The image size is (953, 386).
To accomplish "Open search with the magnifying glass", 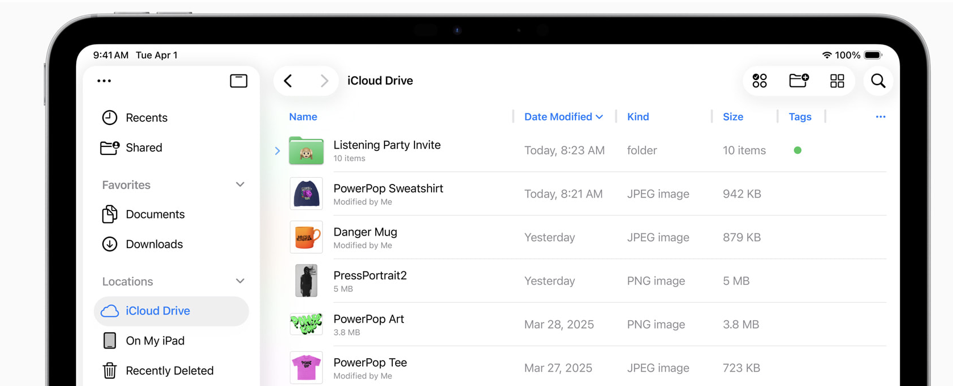I will coord(879,81).
